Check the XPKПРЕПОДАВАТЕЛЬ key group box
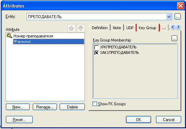The height and width of the screenshot is (129, 186). 96,47
